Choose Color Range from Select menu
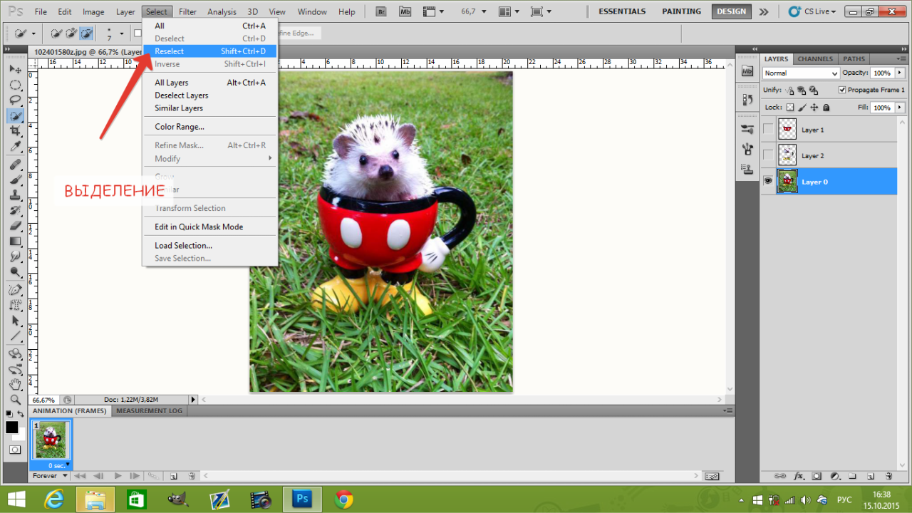The width and height of the screenshot is (912, 513). coord(180,127)
